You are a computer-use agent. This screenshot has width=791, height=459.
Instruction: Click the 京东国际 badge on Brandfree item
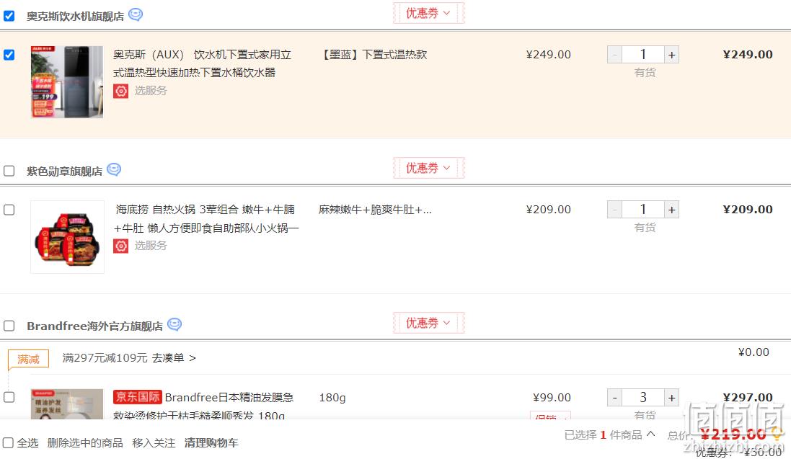(x=137, y=397)
